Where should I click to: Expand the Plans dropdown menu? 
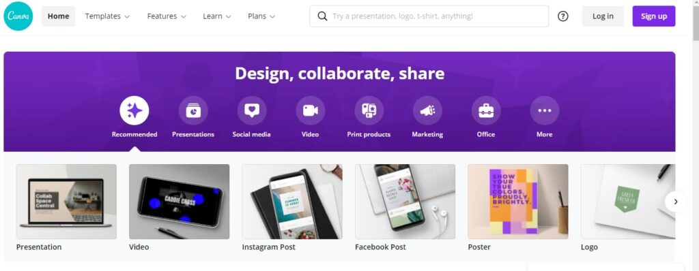tap(261, 16)
